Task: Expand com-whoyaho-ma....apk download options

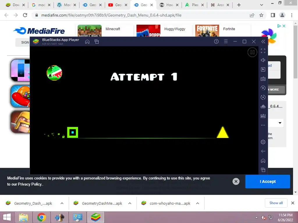Action: tap(198, 203)
